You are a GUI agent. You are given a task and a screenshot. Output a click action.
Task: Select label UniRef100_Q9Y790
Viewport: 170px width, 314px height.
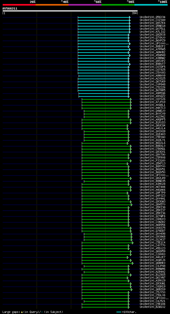152,155
